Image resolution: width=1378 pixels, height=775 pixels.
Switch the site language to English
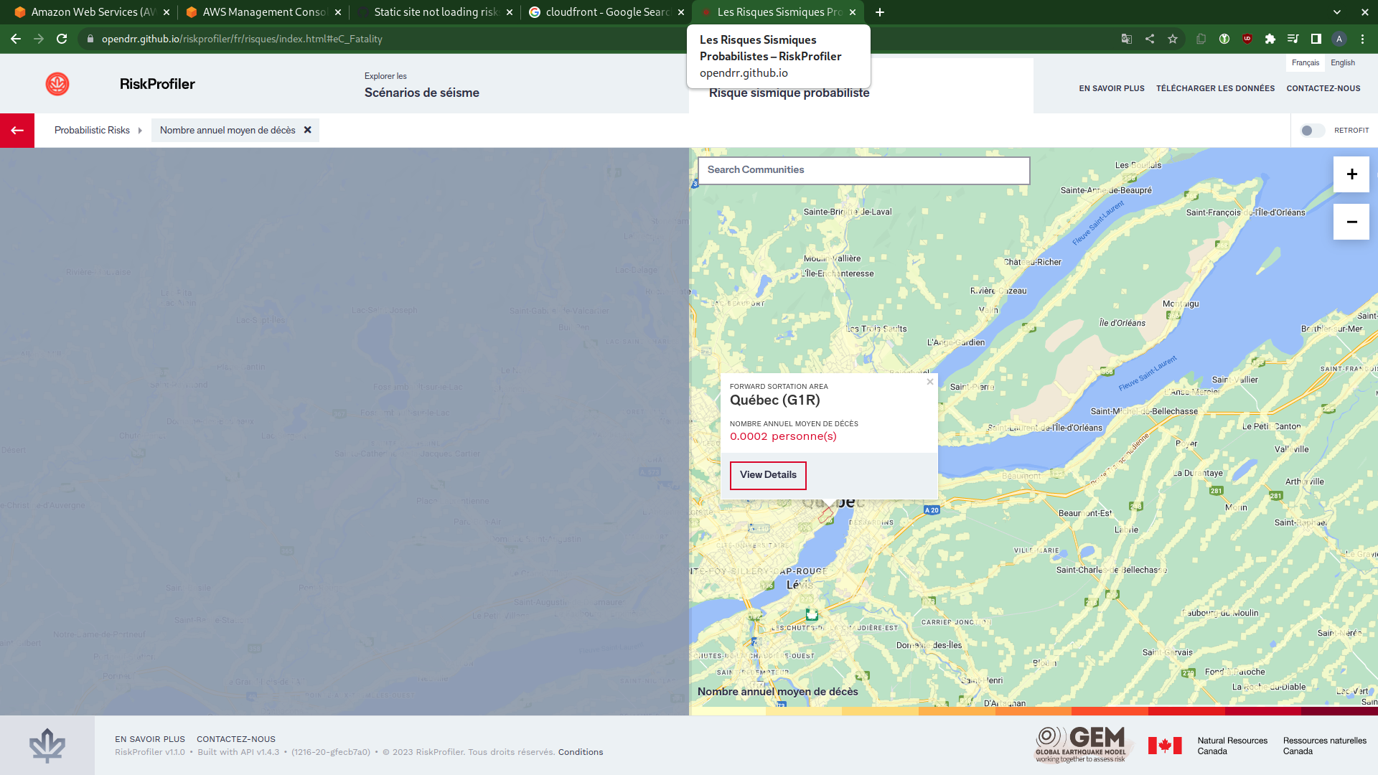click(1343, 62)
